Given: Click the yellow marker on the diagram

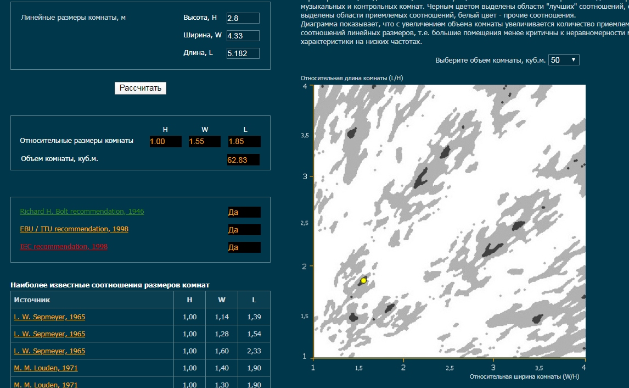Looking at the screenshot, I should 363,280.
